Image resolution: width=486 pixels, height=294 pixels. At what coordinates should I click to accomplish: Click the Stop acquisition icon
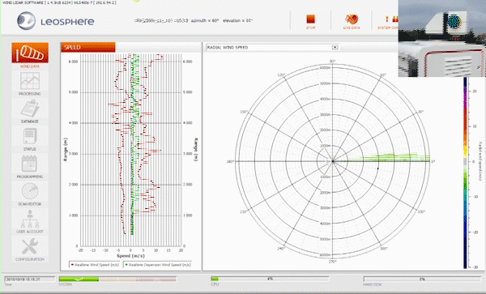[x=310, y=19]
